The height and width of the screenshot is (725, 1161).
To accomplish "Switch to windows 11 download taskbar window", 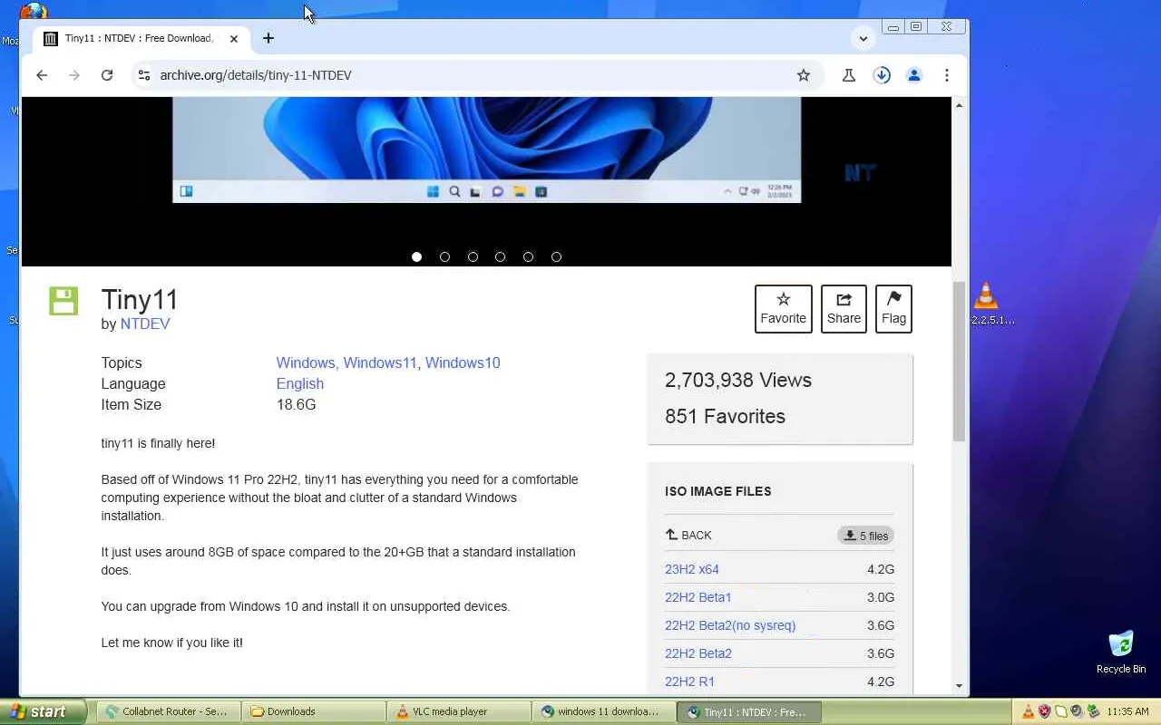I will click(x=603, y=711).
